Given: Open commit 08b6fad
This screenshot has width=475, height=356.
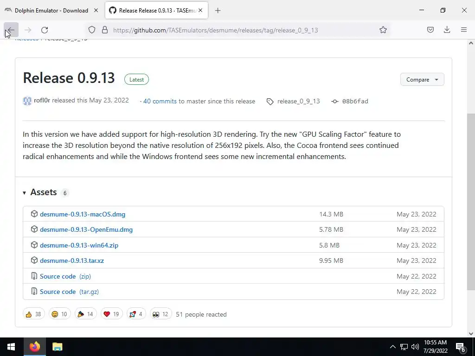Looking at the screenshot, I should coord(355,101).
